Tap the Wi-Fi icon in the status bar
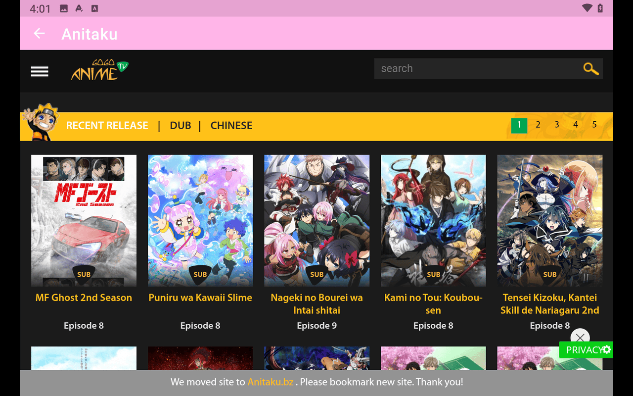 (x=587, y=8)
